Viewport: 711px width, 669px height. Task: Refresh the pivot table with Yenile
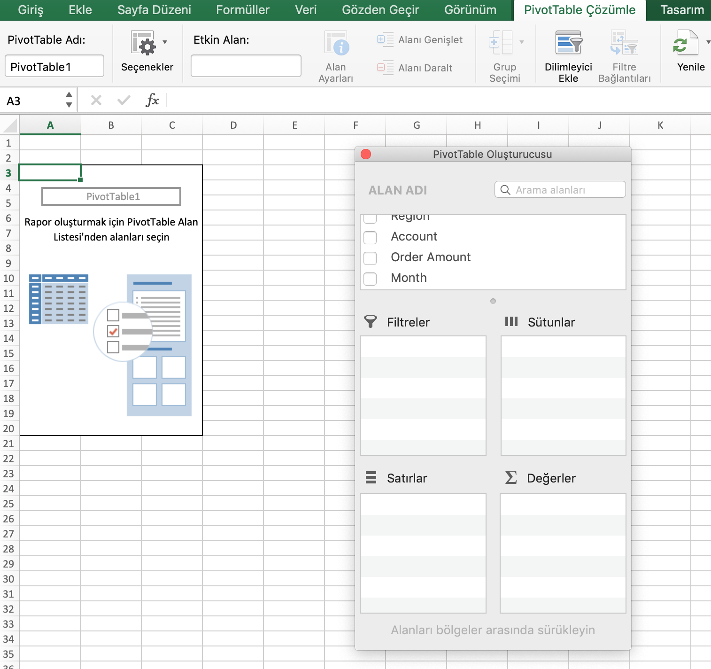tap(685, 43)
